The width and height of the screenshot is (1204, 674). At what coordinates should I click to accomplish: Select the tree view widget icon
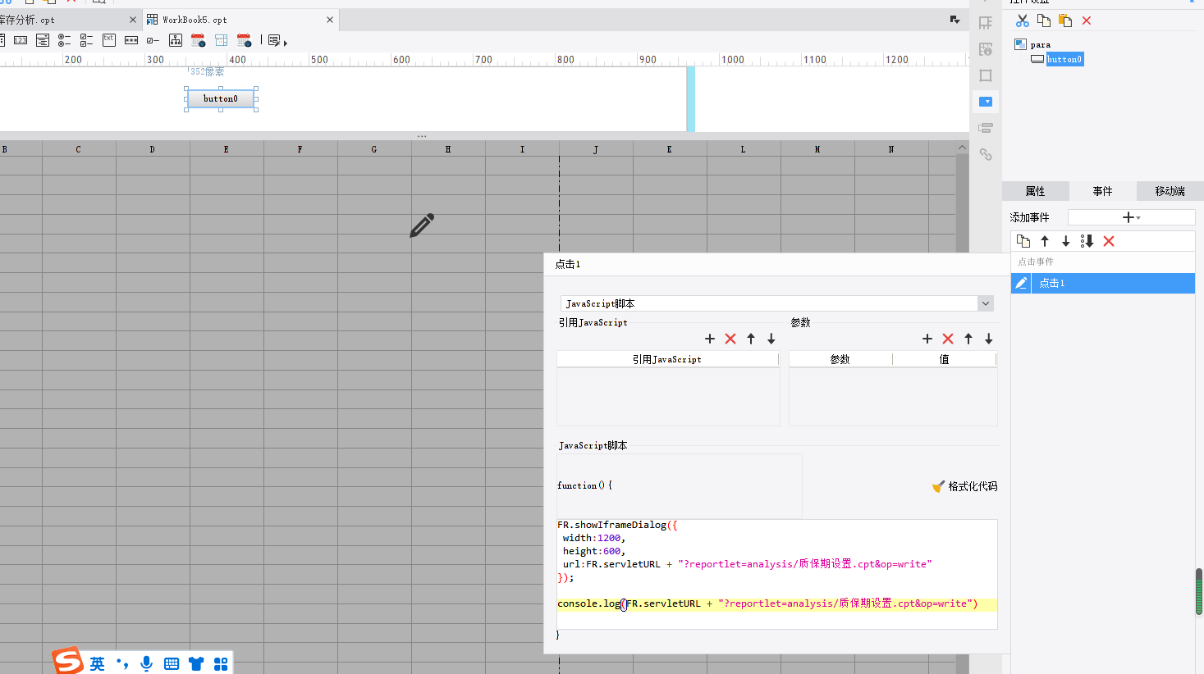point(176,40)
